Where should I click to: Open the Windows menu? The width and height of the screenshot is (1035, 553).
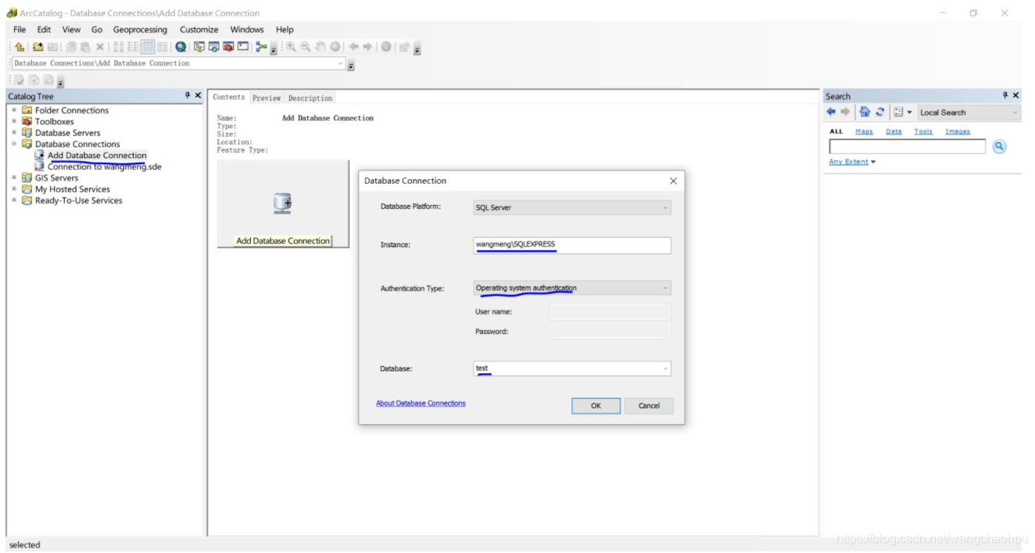click(247, 30)
